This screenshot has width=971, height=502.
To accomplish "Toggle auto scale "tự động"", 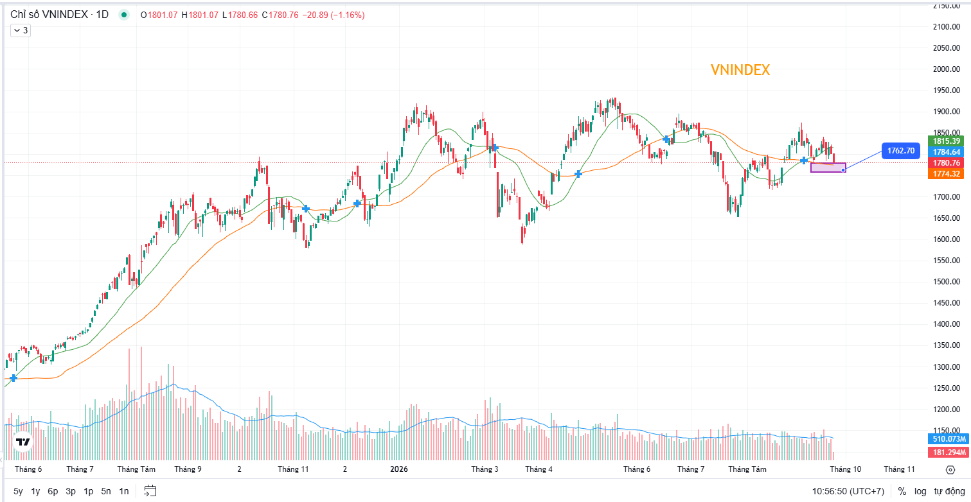I will pos(949,491).
